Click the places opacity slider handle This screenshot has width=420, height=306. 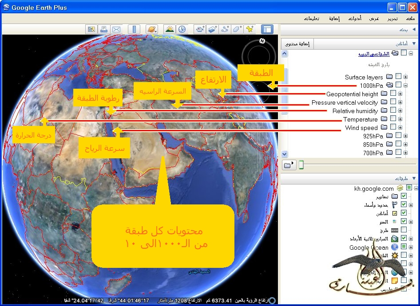(301, 165)
